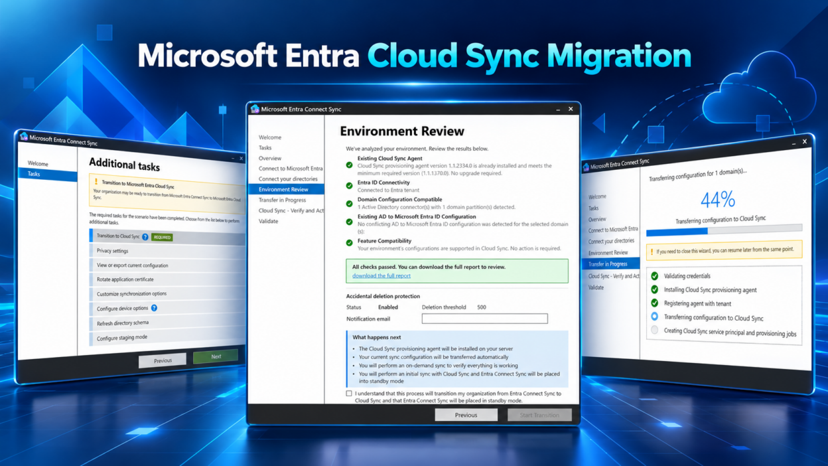Click the 44% percentage text
The width and height of the screenshot is (828, 466).
[718, 198]
